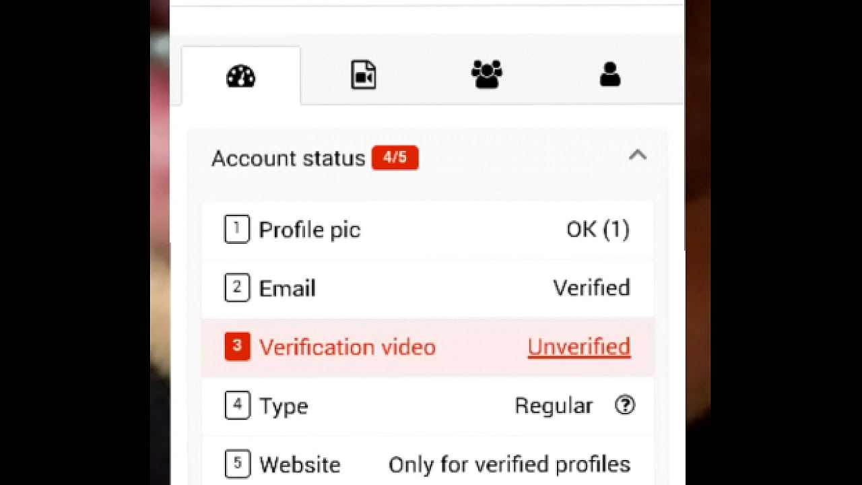The image size is (862, 485).
Task: Click the Type row label
Action: pos(284,406)
